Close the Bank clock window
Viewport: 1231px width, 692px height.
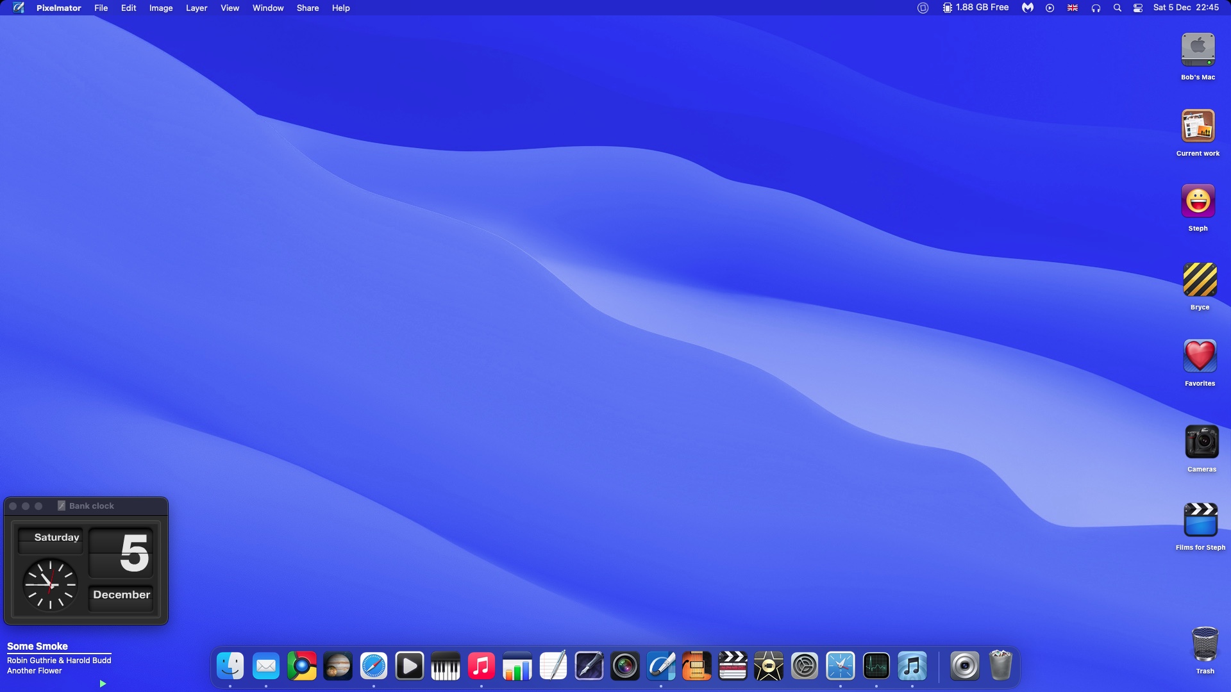point(13,506)
